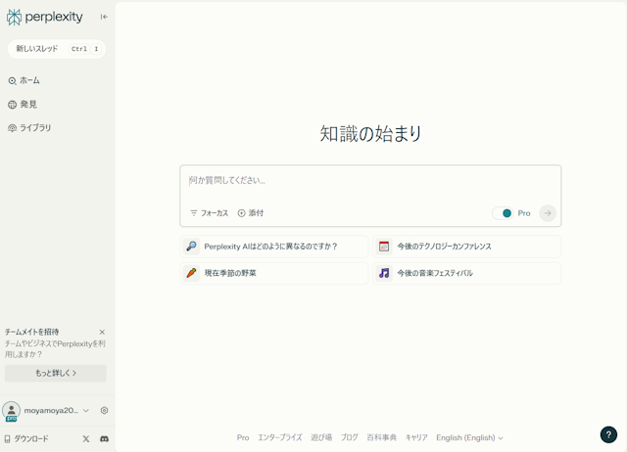The height and width of the screenshot is (452, 627).
Task: Click the user avatar with pro badge
Action: 11,411
